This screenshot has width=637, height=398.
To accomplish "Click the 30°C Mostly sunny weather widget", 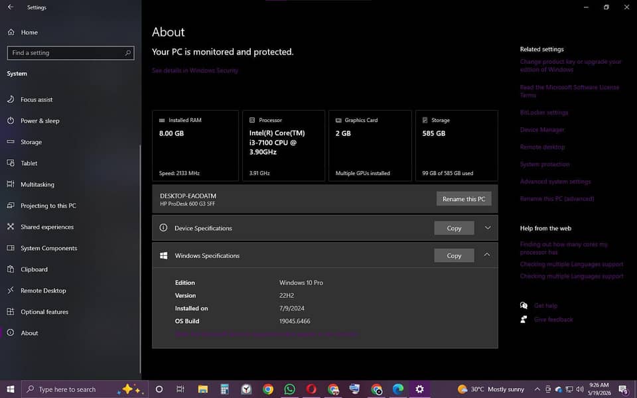I will pos(491,389).
